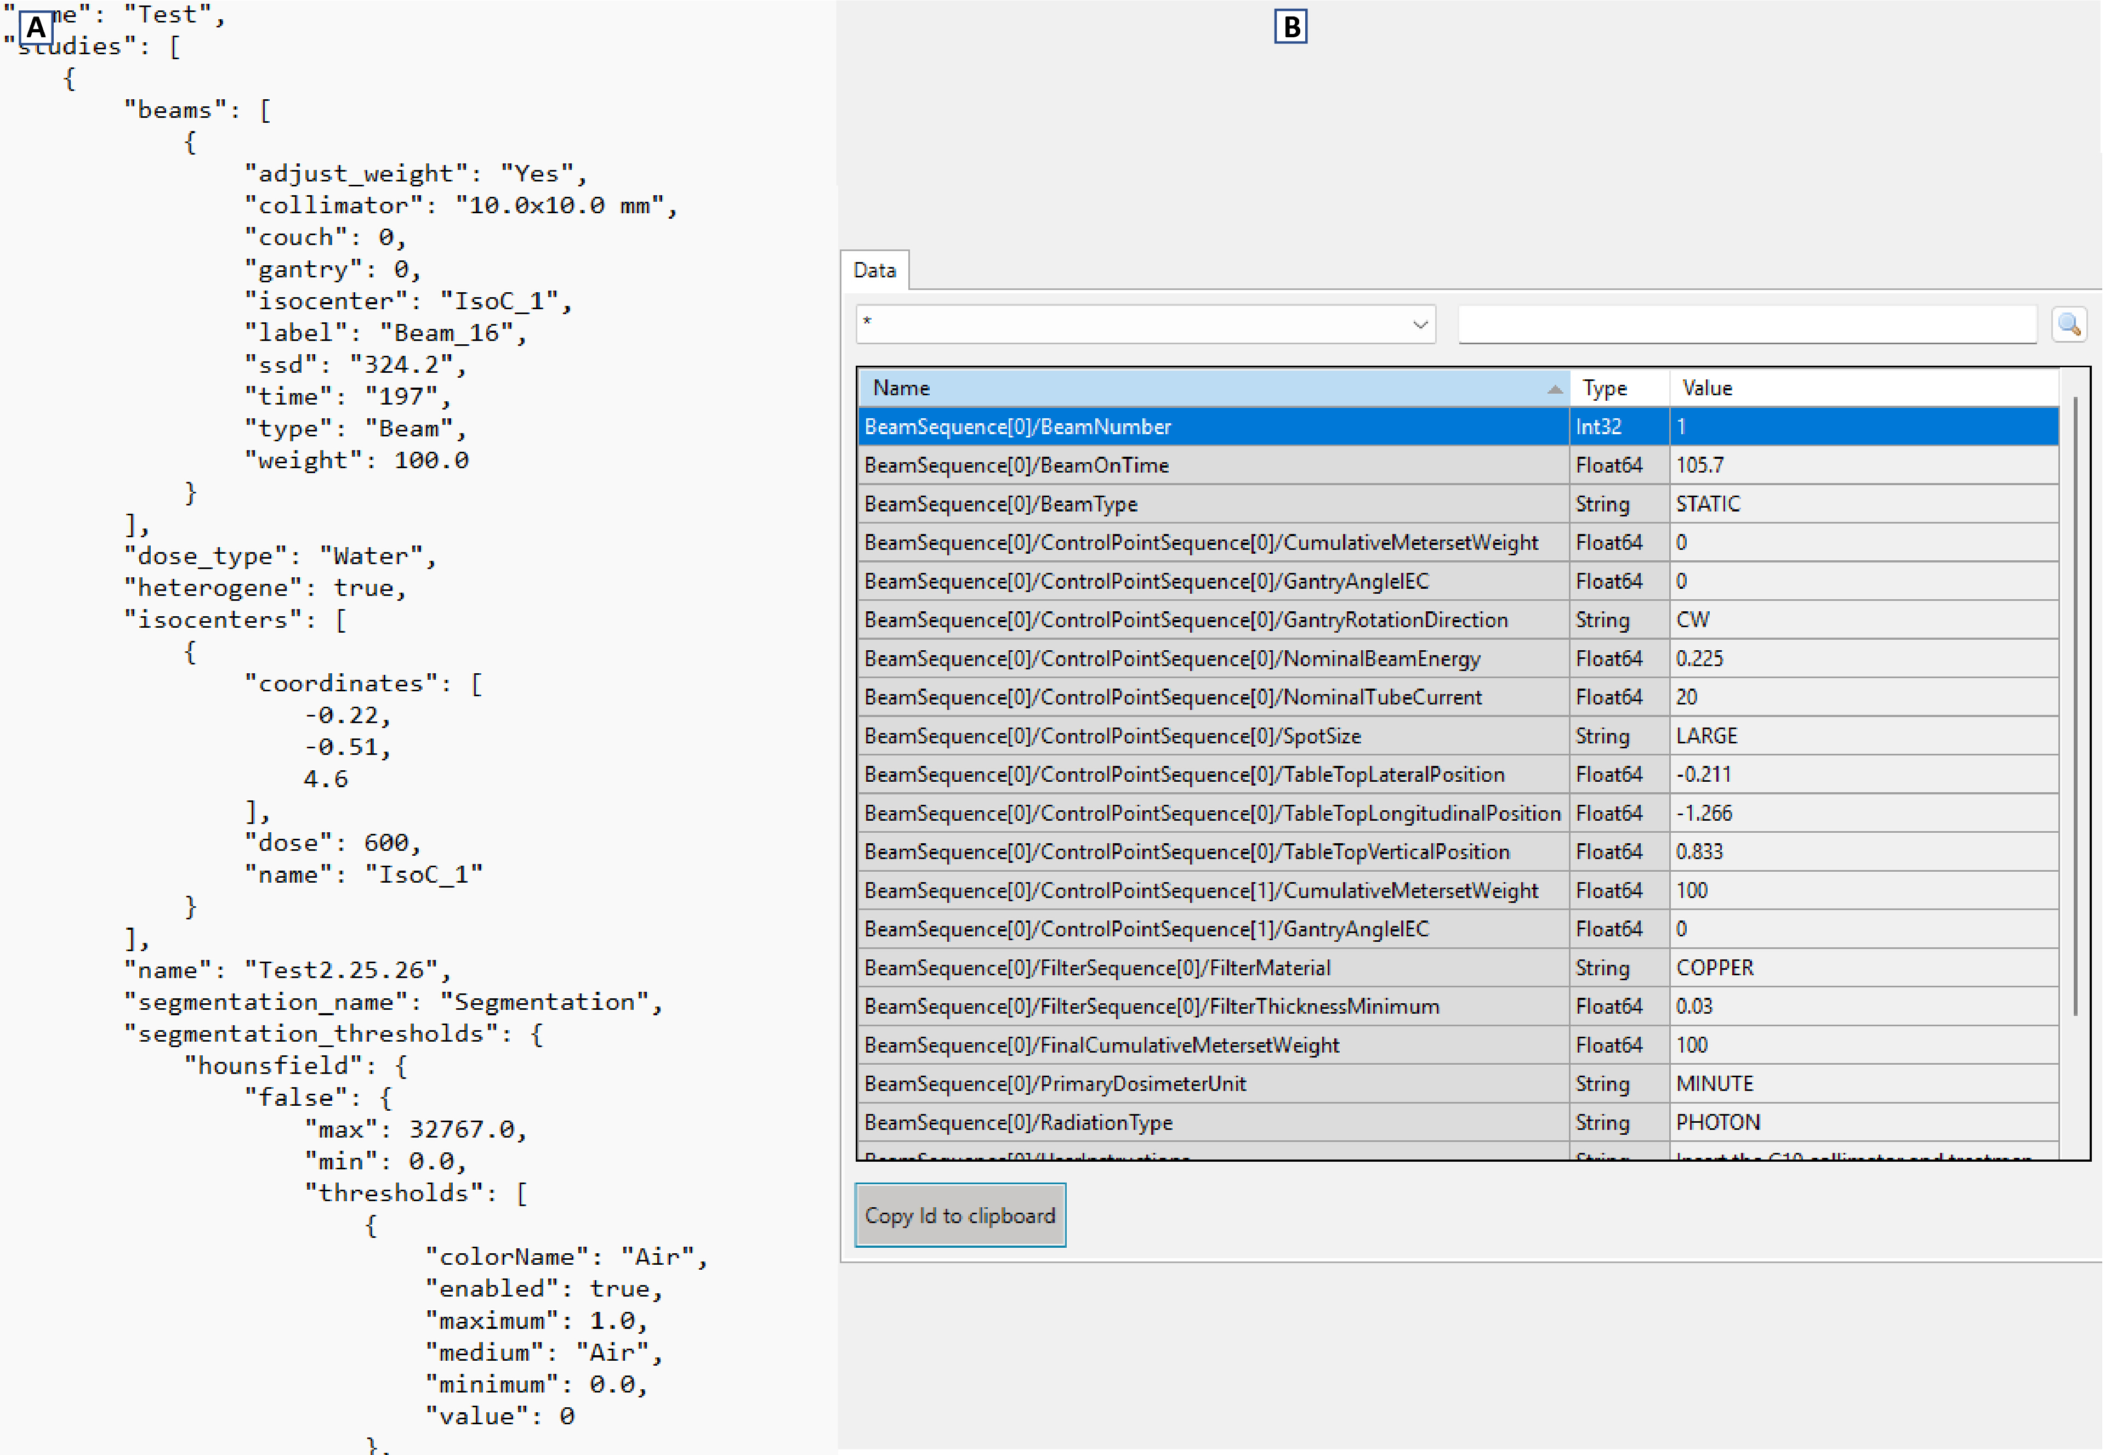
Task: Click the "weight": 100.0 line
Action: point(356,461)
